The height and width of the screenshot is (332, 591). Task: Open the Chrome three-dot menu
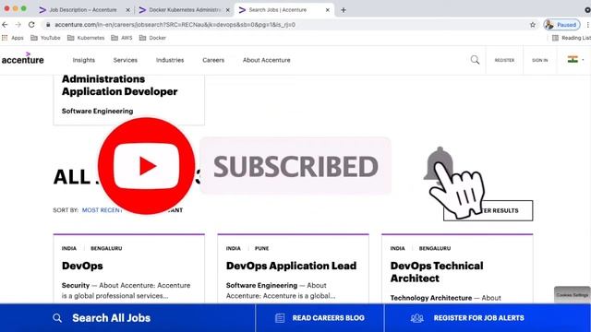click(x=587, y=25)
